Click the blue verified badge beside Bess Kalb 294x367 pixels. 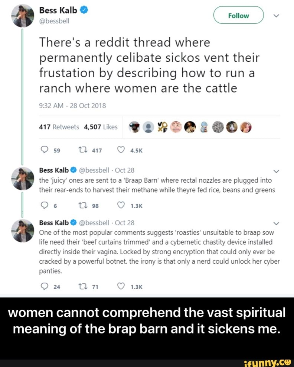(84, 10)
